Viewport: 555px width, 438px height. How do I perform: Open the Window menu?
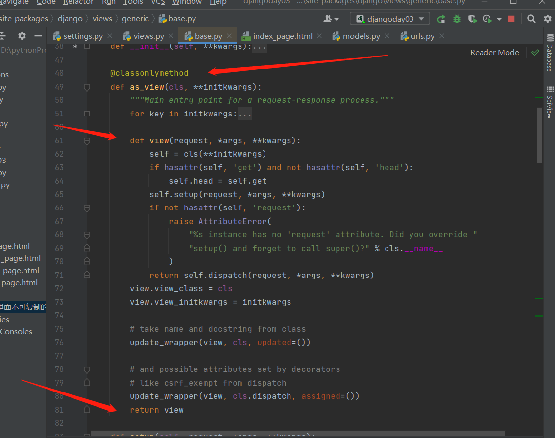click(187, 2)
